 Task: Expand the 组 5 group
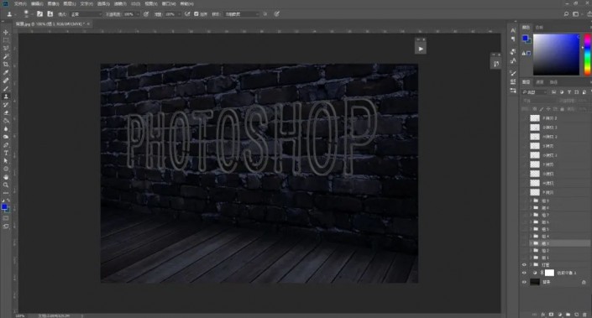point(531,229)
